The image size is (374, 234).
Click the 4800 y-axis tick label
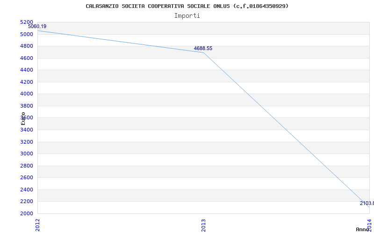click(27, 46)
